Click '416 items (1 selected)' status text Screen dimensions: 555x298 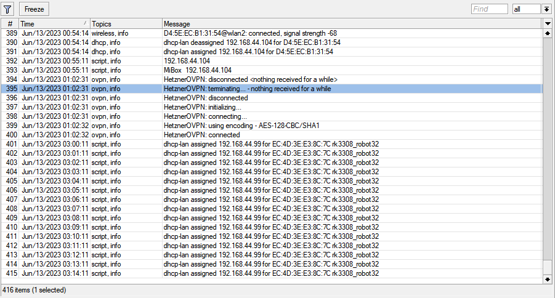pyautogui.click(x=34, y=290)
